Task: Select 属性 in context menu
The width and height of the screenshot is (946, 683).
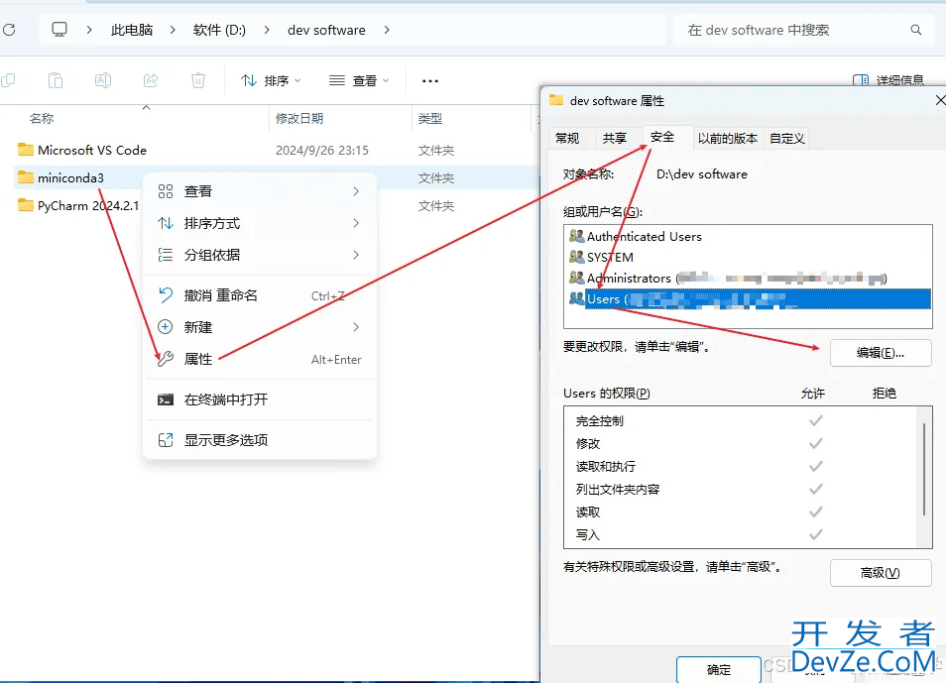Action: click(x=260, y=359)
